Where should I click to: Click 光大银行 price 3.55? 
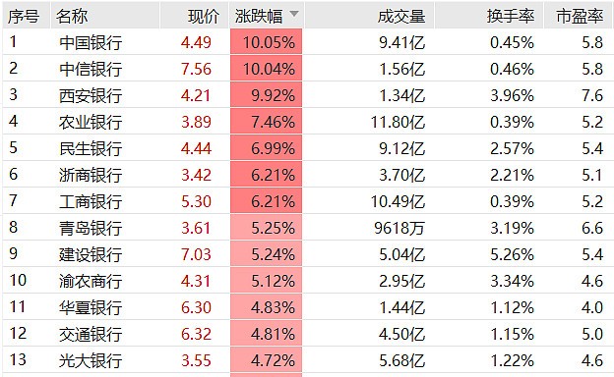196,360
